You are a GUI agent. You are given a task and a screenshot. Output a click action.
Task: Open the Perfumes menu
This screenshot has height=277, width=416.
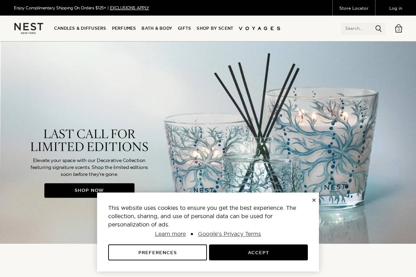point(124,28)
